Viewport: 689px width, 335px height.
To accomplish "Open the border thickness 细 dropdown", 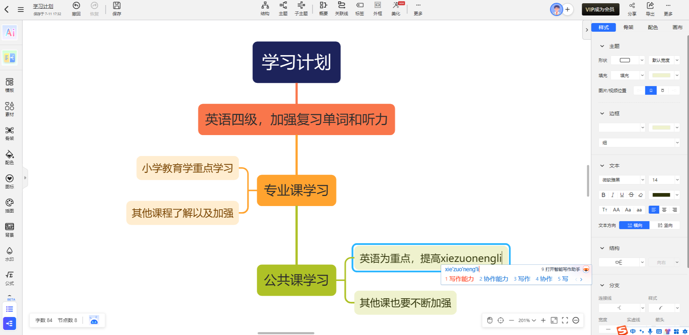I will pyautogui.click(x=639, y=143).
